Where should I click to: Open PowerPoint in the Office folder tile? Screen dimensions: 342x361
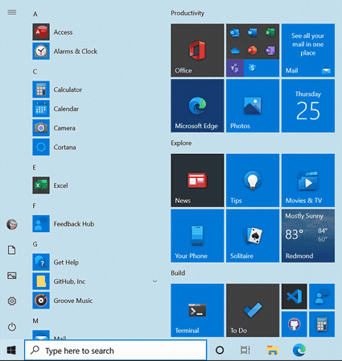(252, 50)
